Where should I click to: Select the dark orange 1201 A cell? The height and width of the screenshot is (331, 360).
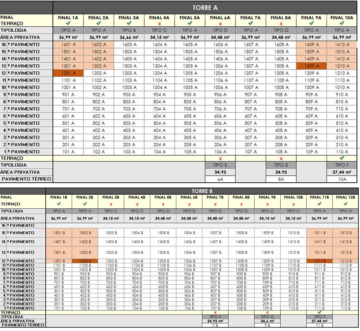coord(68,73)
